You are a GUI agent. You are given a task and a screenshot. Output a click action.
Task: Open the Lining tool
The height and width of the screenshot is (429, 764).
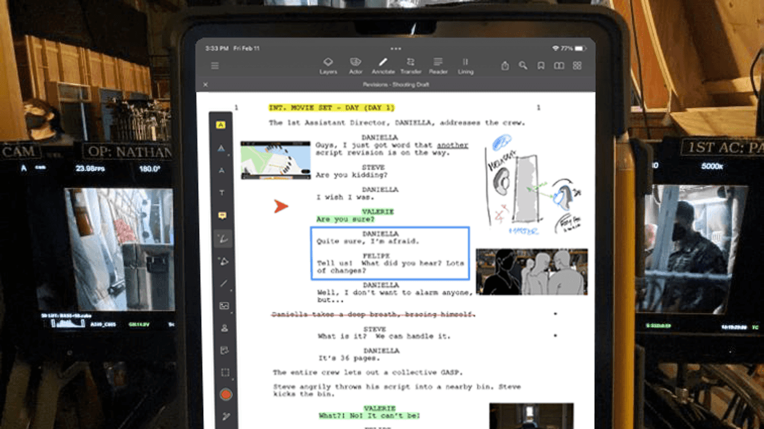[465, 66]
